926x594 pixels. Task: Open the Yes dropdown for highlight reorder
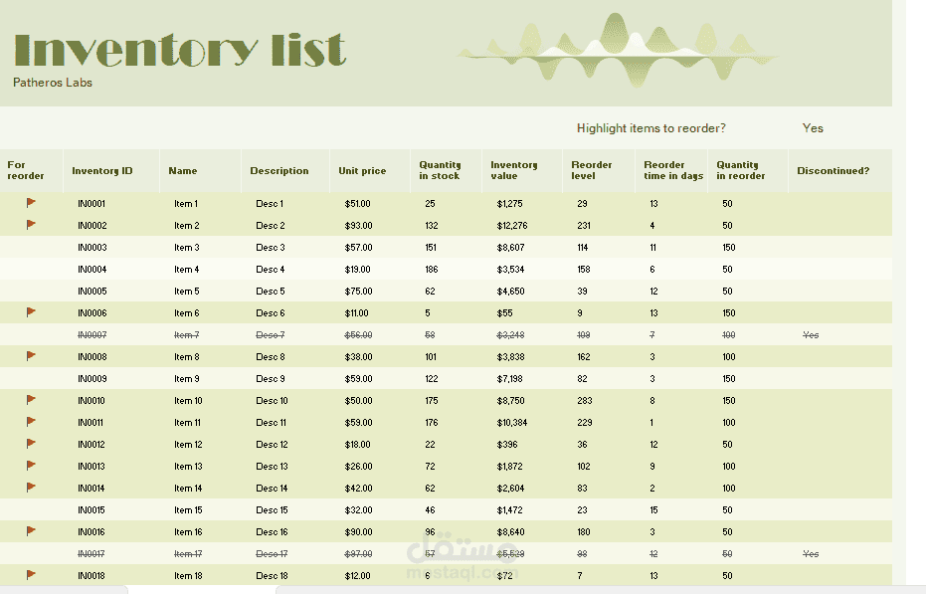pos(813,128)
